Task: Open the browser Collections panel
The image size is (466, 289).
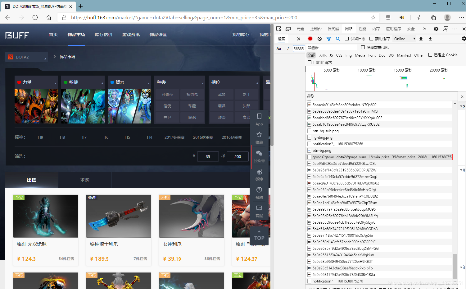Action: (433, 17)
